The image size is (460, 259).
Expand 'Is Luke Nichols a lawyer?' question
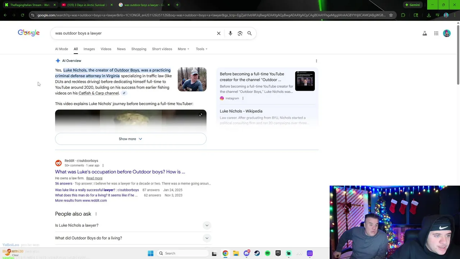pos(133,225)
